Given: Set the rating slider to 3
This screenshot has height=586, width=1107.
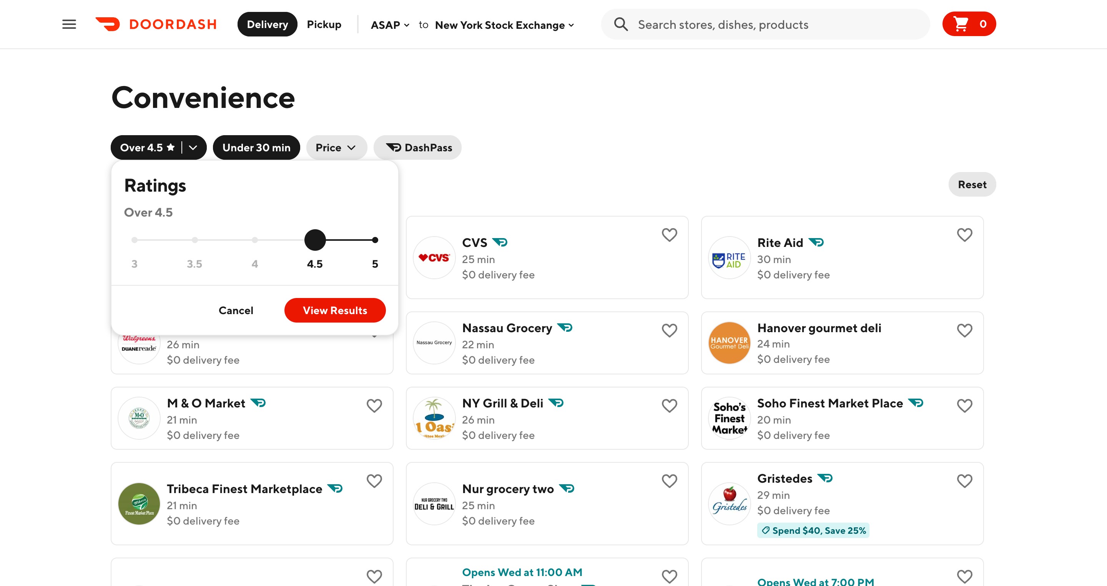Looking at the screenshot, I should coord(135,240).
